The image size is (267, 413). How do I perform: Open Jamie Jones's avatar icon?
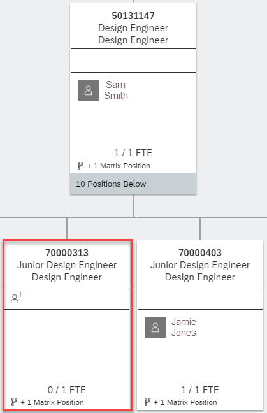click(155, 327)
